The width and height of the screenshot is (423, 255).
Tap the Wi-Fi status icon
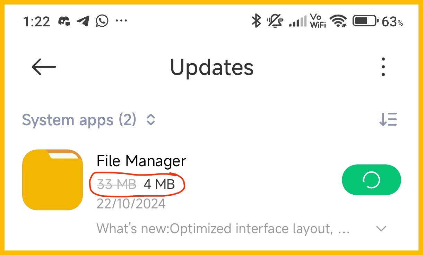(x=338, y=21)
